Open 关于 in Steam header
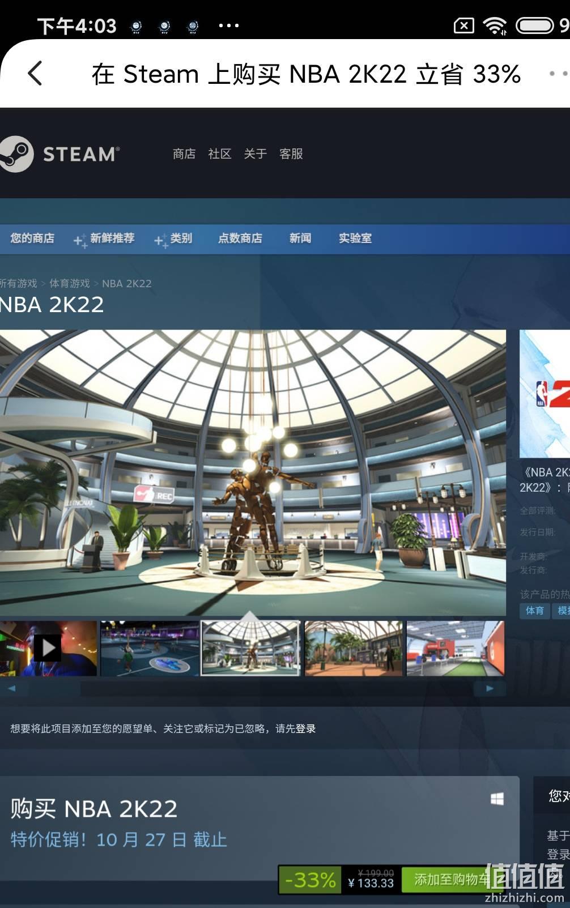570x908 pixels. [x=256, y=154]
